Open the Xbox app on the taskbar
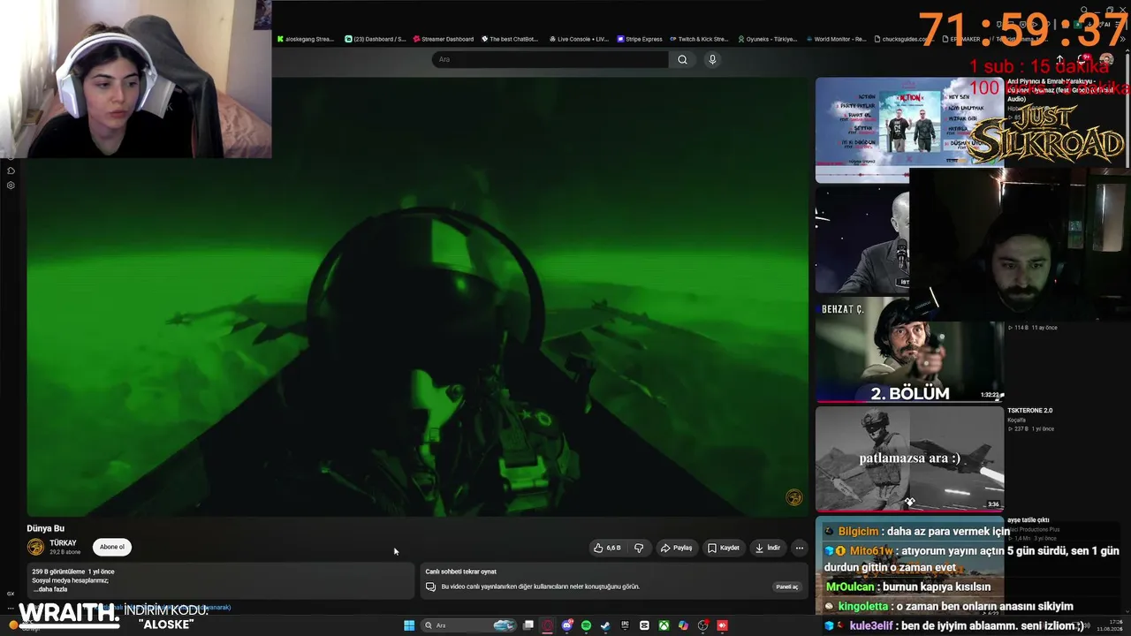1131x636 pixels. click(x=664, y=625)
